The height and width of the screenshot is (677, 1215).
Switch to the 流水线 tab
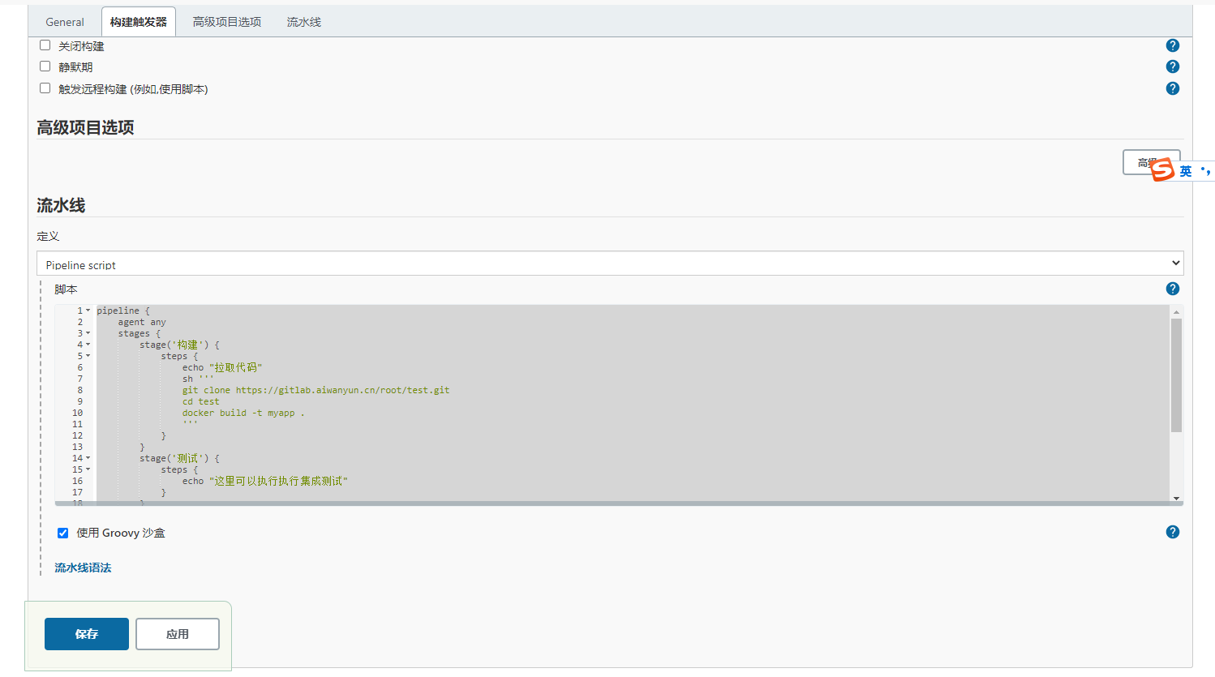tap(303, 22)
